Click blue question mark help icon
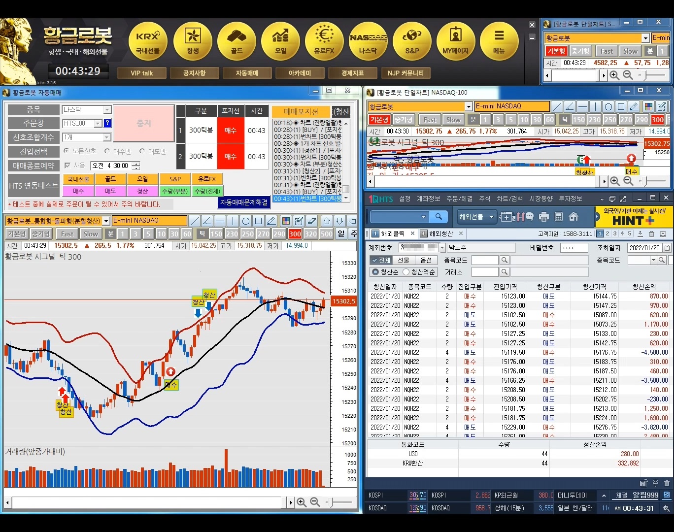 (x=107, y=123)
